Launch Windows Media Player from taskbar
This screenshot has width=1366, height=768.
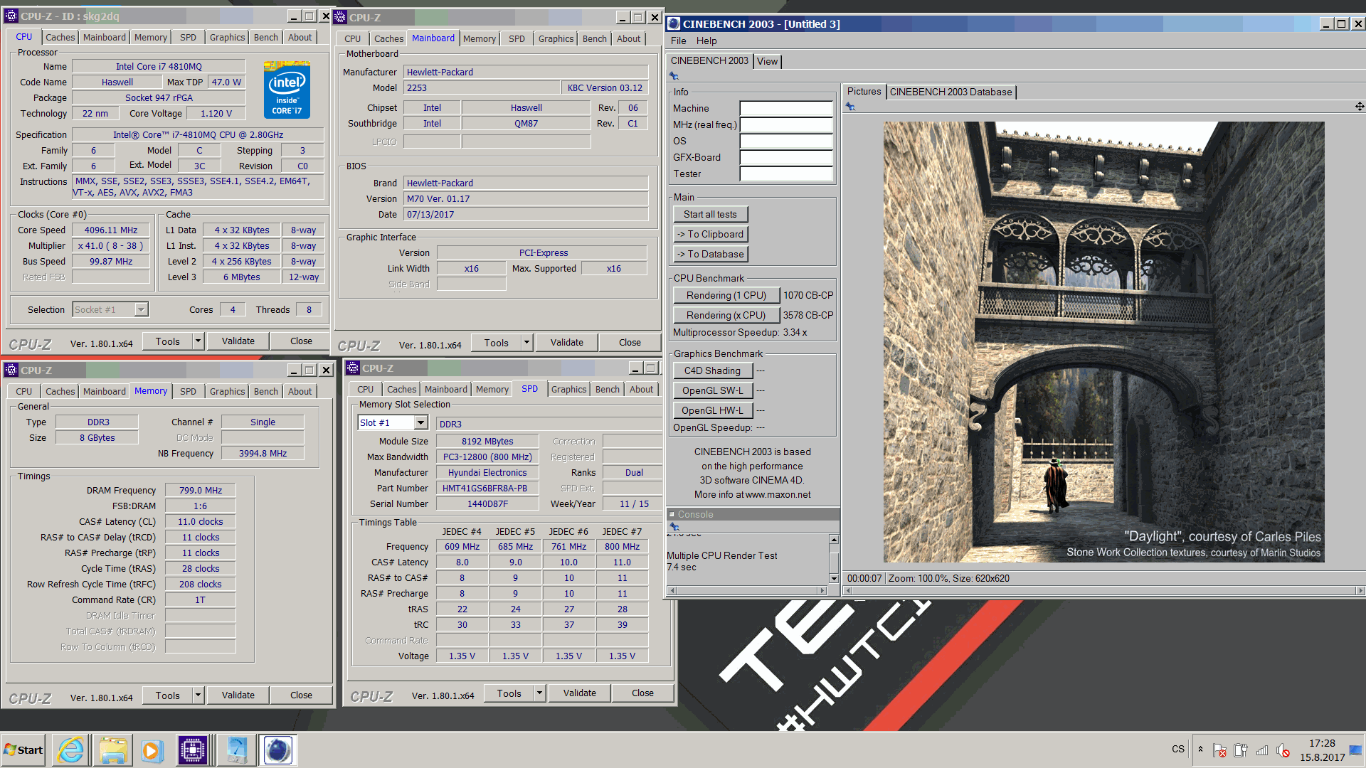[152, 750]
